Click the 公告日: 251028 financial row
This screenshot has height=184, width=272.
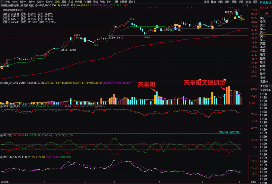pyautogui.click(x=28, y=16)
